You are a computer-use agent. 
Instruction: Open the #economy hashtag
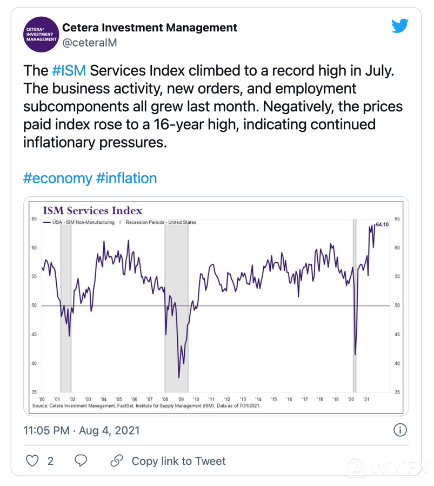(57, 178)
